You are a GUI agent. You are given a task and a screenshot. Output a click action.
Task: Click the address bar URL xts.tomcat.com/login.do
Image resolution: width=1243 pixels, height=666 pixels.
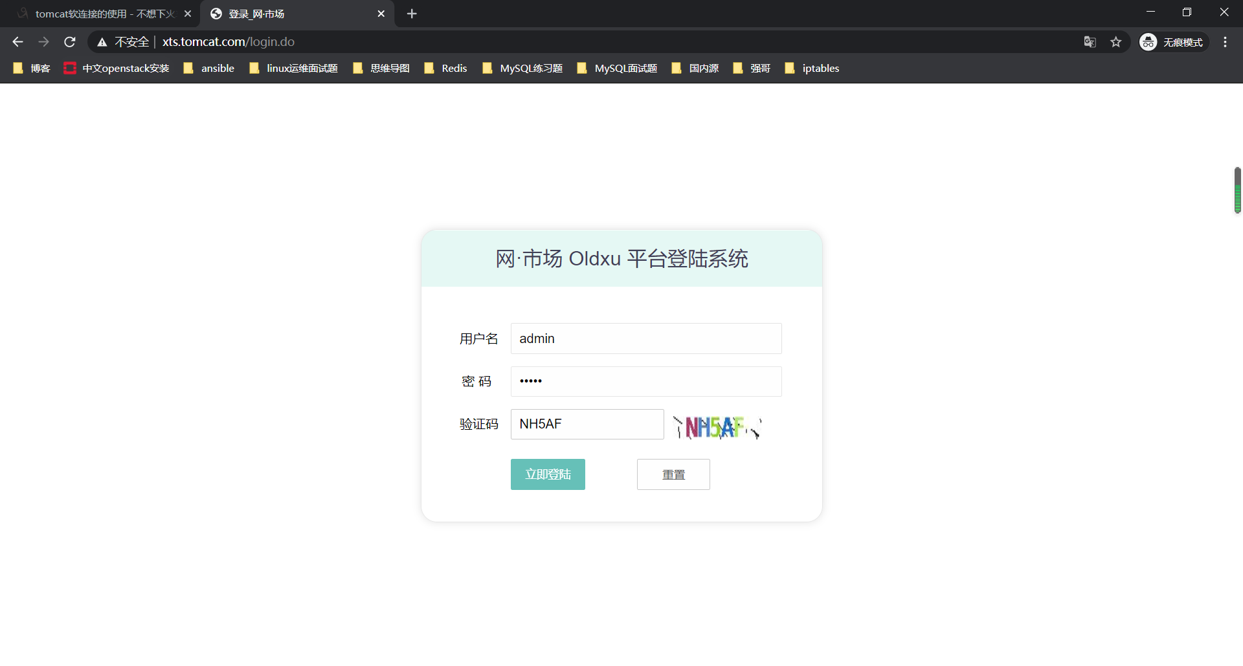229,42
